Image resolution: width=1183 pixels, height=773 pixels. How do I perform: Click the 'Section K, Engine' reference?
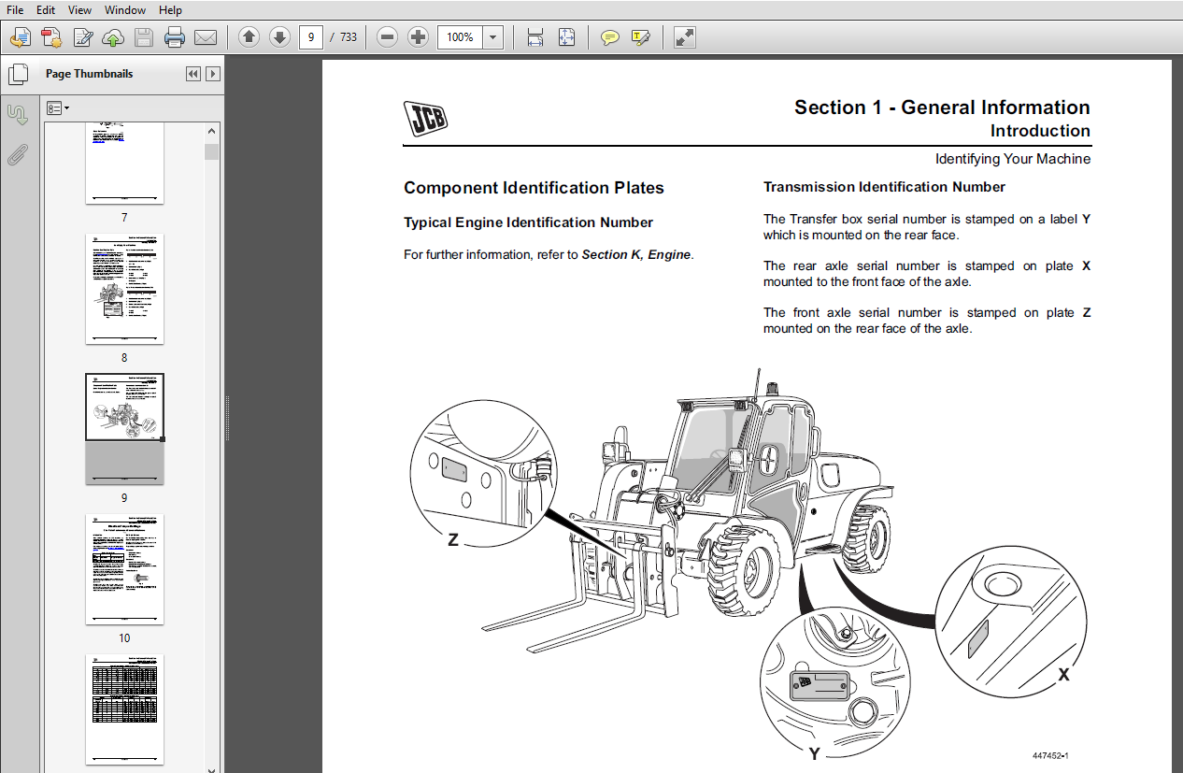point(635,254)
